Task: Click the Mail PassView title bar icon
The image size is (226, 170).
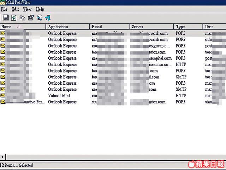Action: click(x=2, y=2)
